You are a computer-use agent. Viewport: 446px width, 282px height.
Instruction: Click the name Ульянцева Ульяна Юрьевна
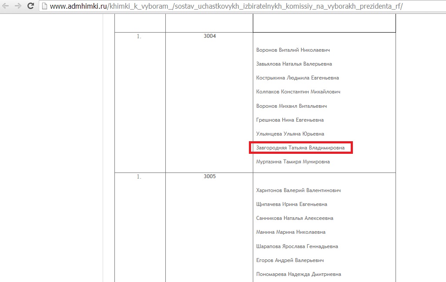tap(290, 134)
